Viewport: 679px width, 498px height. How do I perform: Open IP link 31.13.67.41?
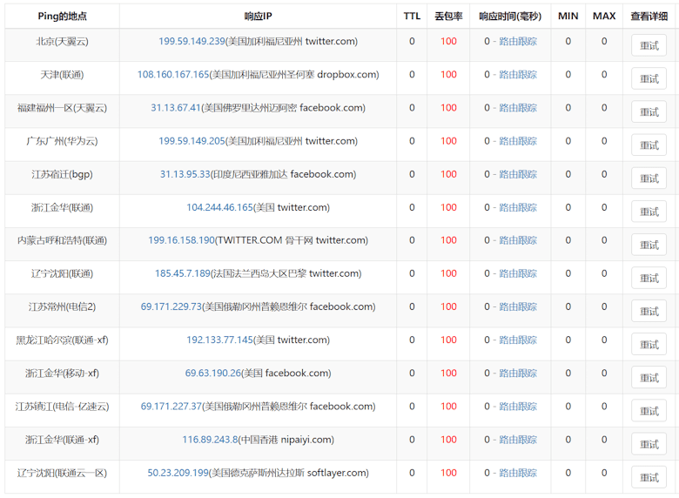click(x=176, y=108)
